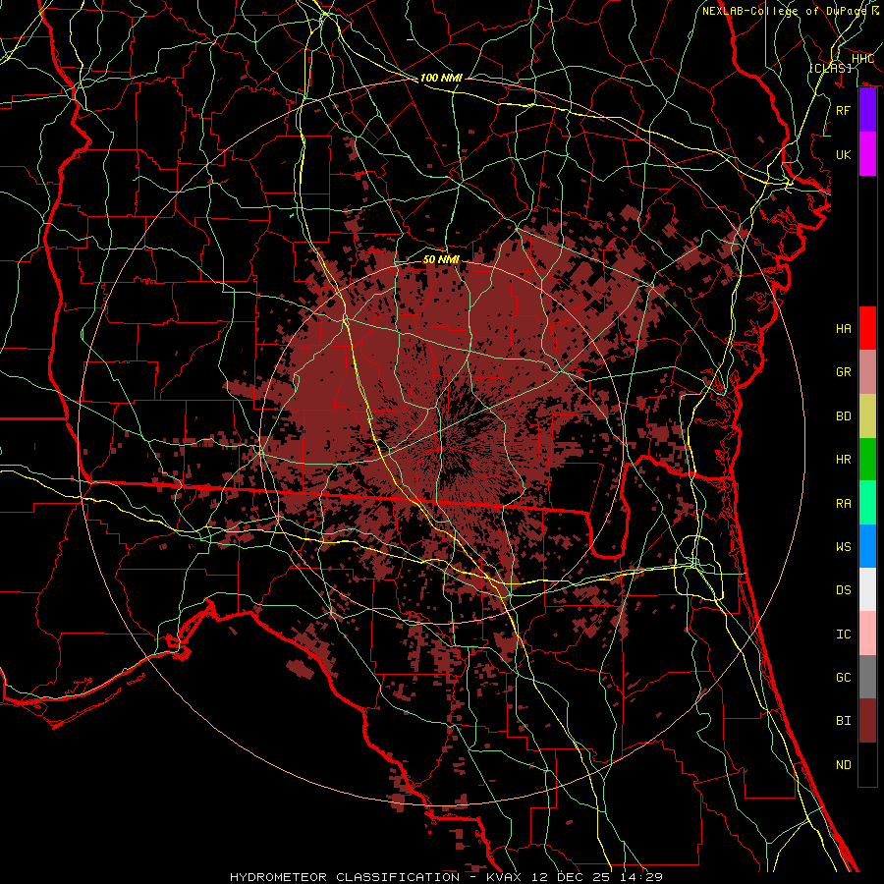Click the RA legend label

[x=844, y=504]
